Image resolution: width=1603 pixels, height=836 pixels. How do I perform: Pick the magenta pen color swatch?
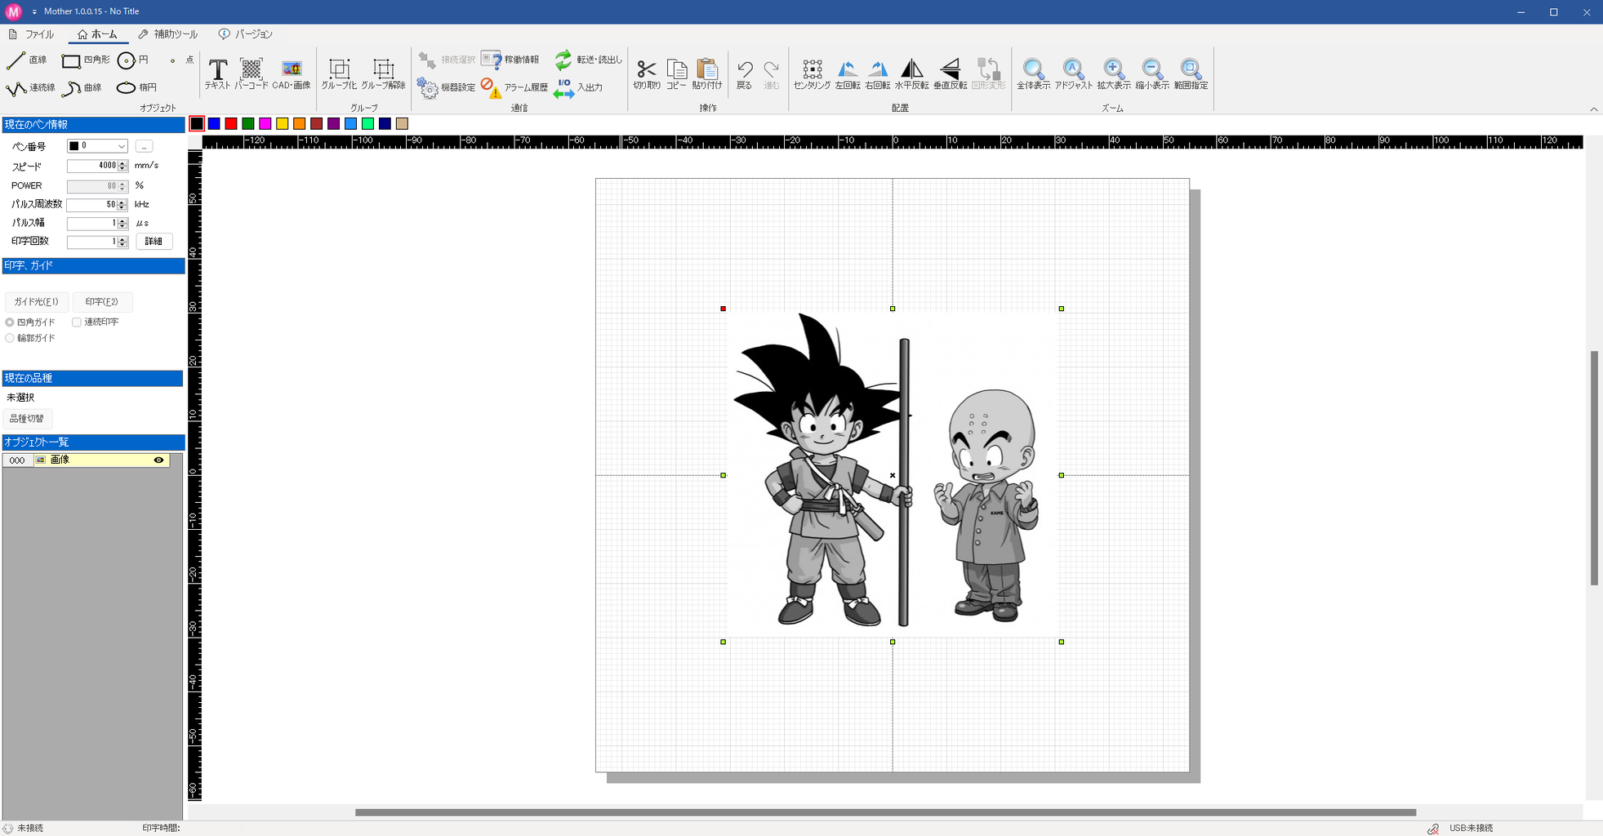[265, 124]
